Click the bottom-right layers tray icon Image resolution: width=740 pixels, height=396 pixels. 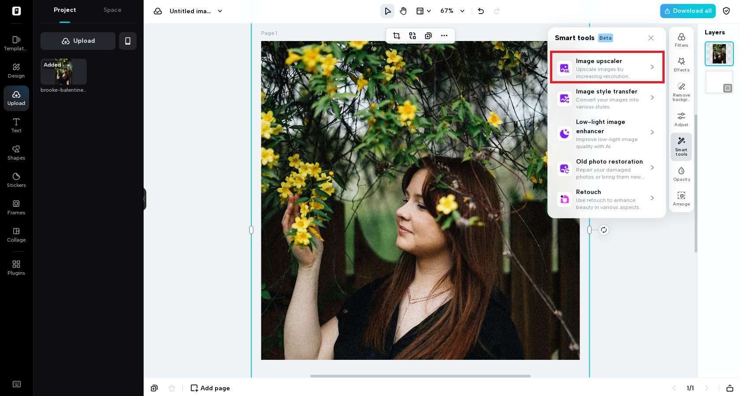click(730, 388)
